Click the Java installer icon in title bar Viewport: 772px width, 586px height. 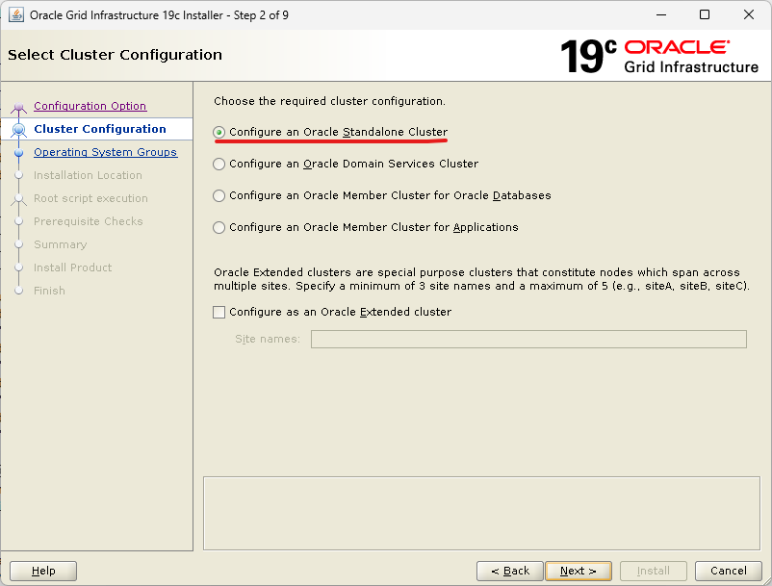pos(15,14)
